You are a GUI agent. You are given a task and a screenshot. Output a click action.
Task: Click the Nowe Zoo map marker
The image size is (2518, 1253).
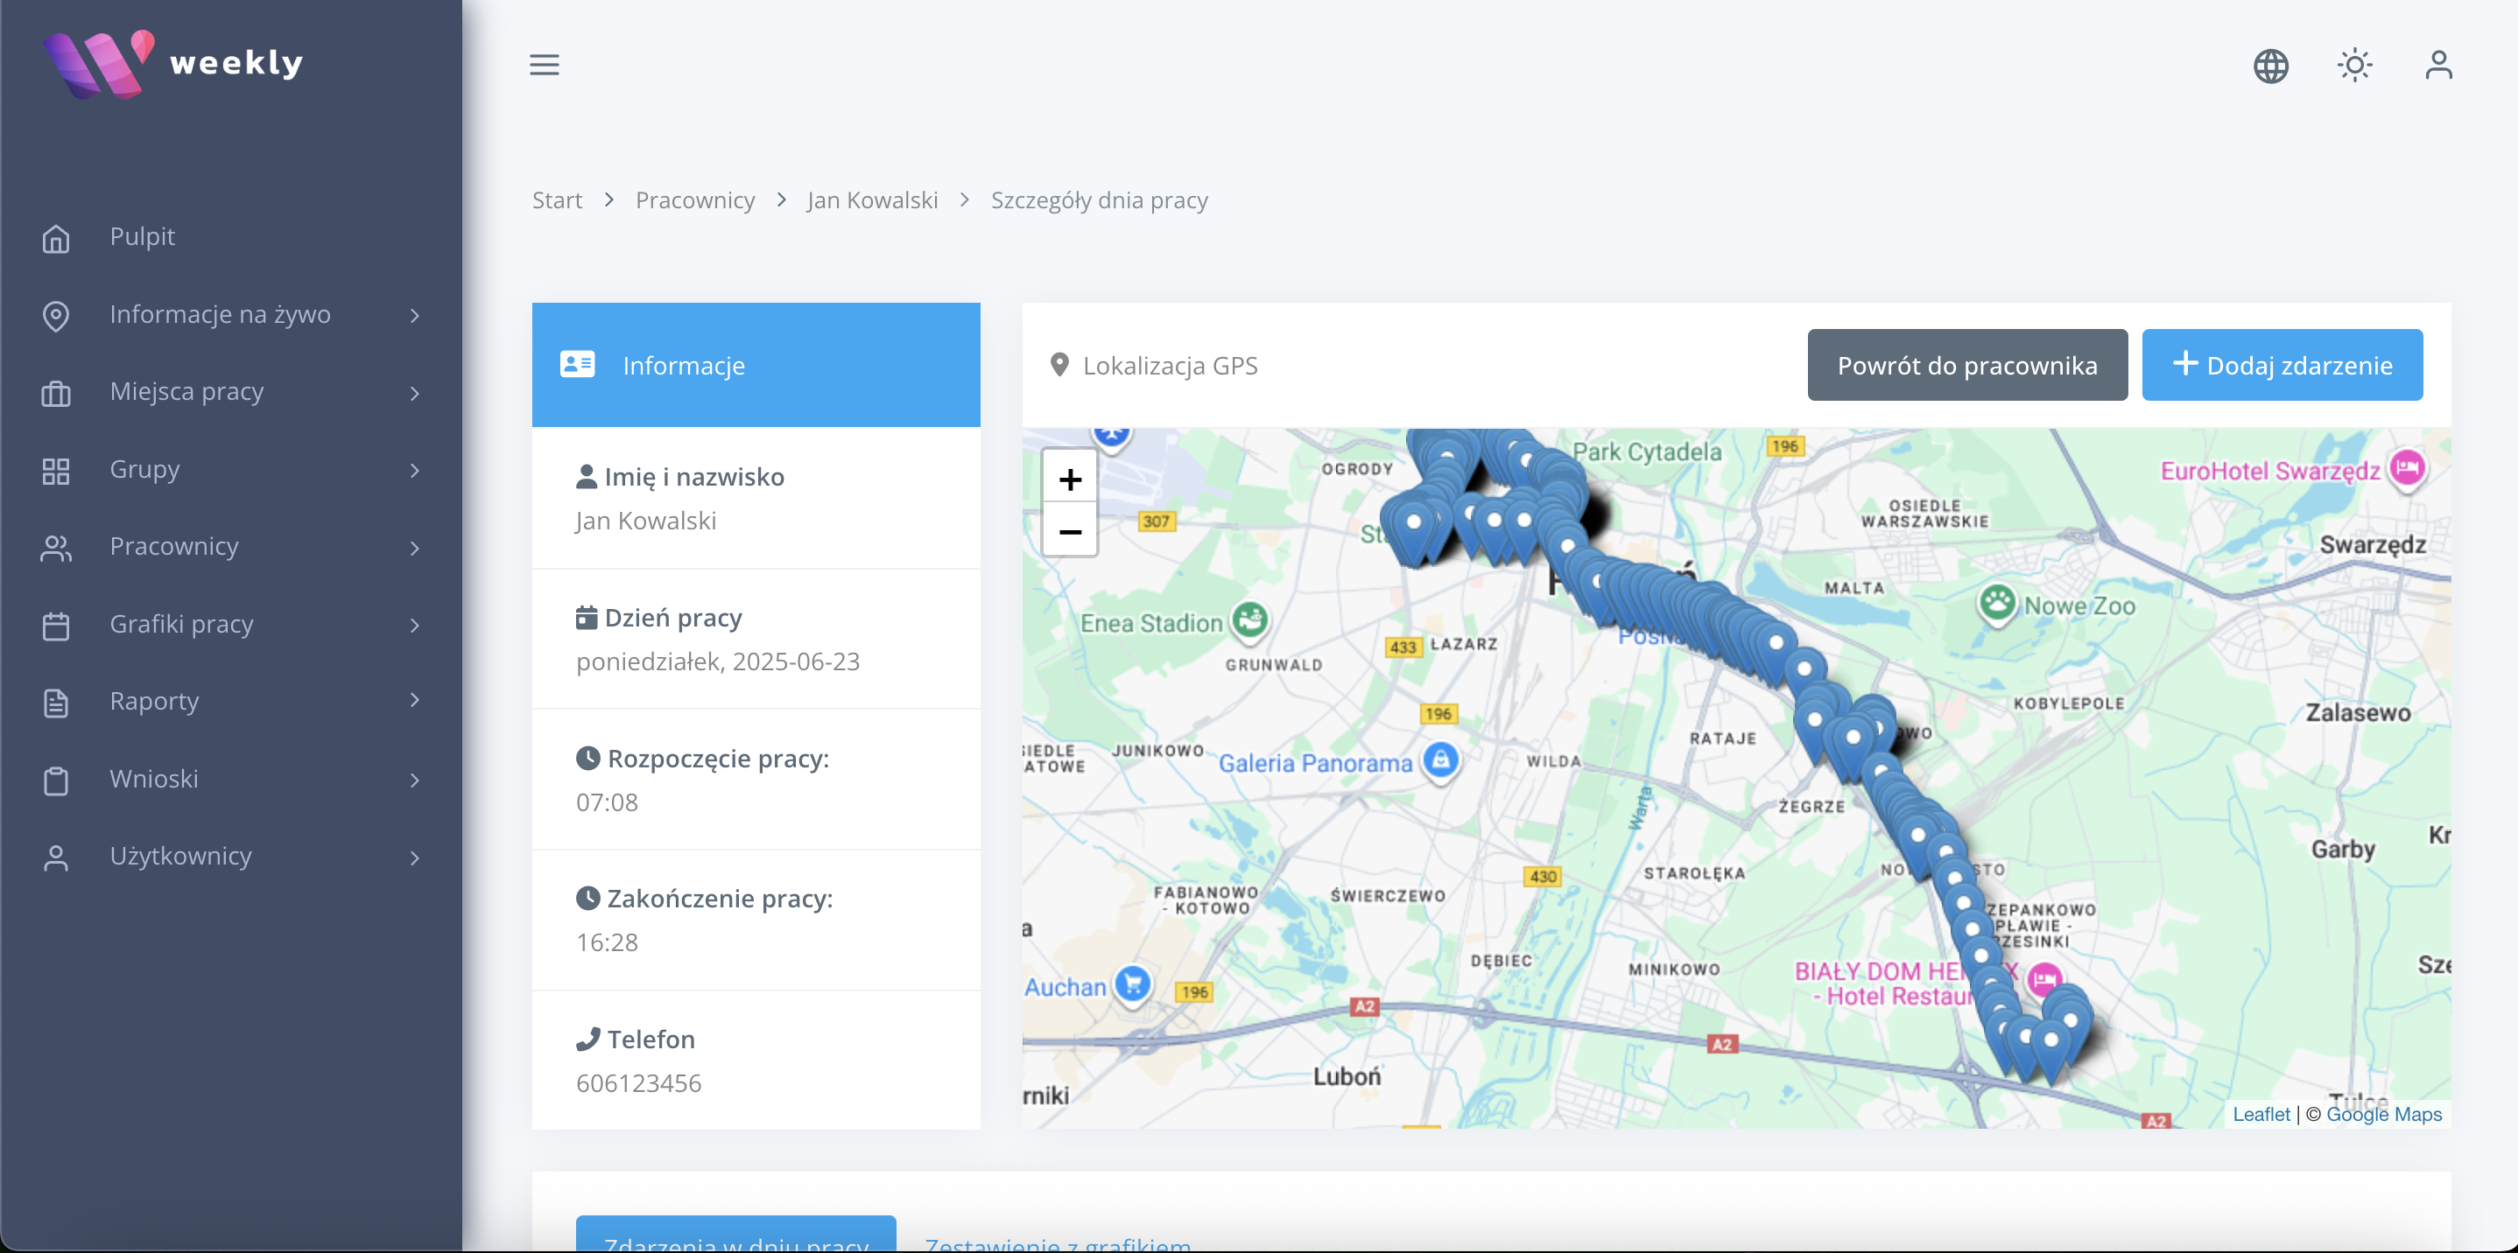tap(1997, 603)
